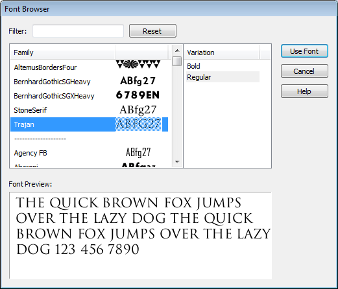
Task: Select the AltemusBordersFour font family
Action: pos(89,67)
